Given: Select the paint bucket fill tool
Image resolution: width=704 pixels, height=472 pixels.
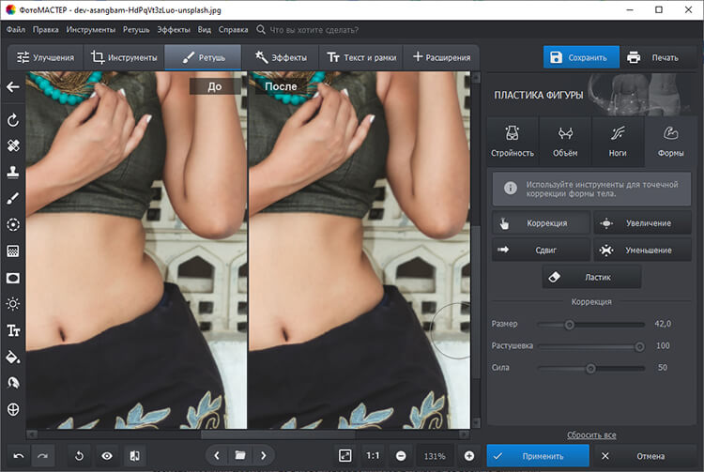Looking at the screenshot, I should pos(13,357).
